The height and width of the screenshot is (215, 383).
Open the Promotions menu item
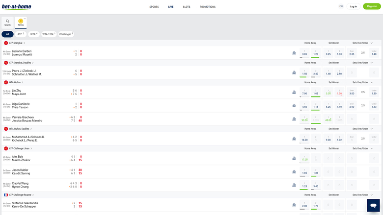[208, 7]
